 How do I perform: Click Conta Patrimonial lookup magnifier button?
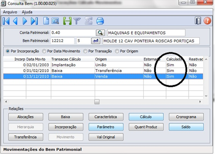tap(100, 33)
